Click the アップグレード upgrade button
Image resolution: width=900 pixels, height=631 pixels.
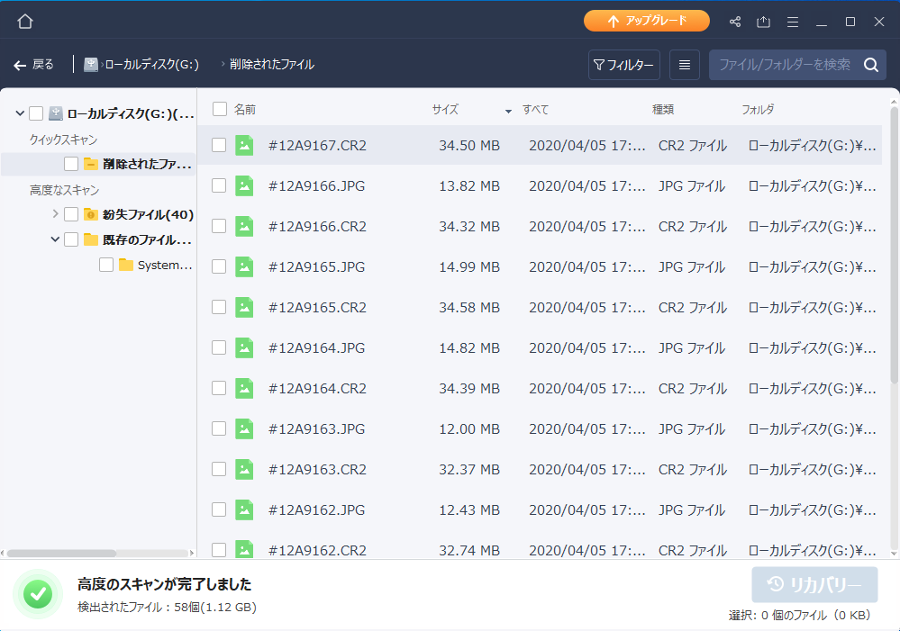[x=646, y=21]
